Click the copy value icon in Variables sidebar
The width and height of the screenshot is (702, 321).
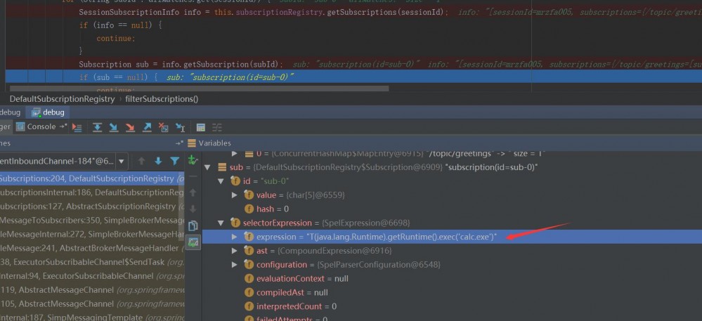pos(193,225)
